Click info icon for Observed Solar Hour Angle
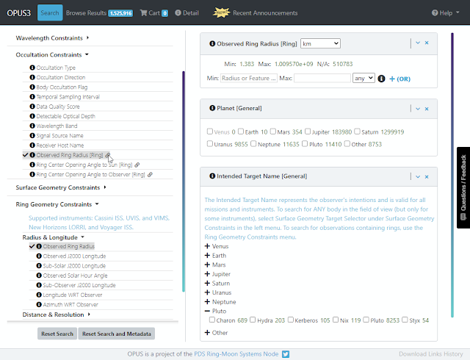Screen dimensions: 470x360 39,275
